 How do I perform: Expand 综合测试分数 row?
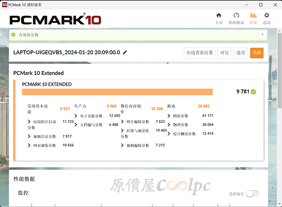pos(169,133)
